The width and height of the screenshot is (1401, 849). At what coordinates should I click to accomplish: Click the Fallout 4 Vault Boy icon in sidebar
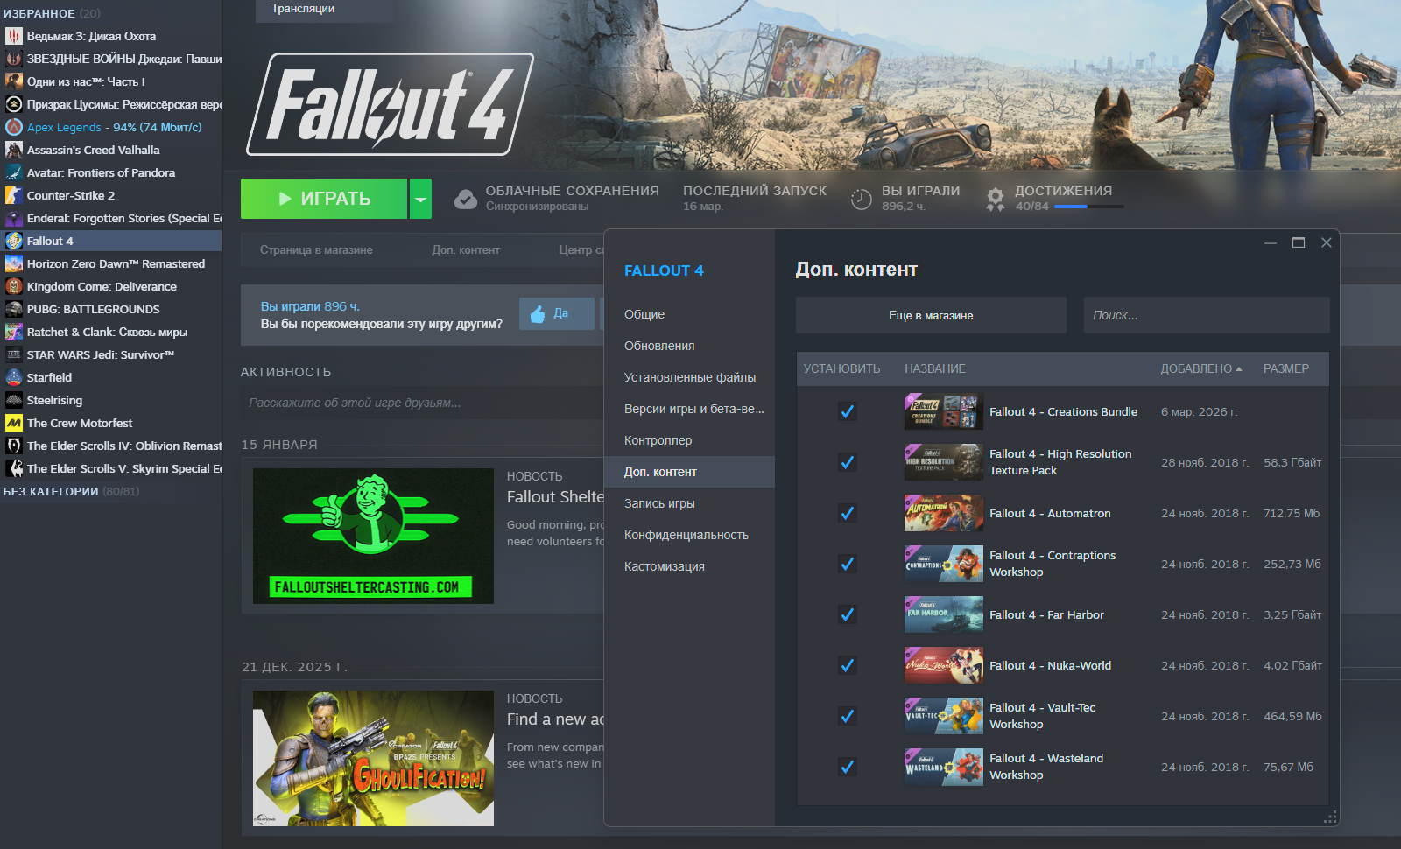tap(13, 241)
